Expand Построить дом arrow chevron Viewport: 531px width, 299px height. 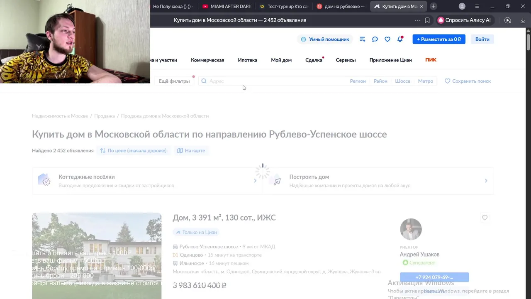[x=486, y=181]
